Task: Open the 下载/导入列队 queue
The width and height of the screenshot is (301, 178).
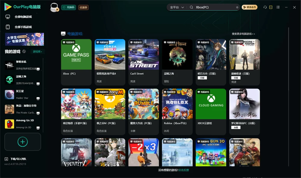Action: click(x=18, y=159)
